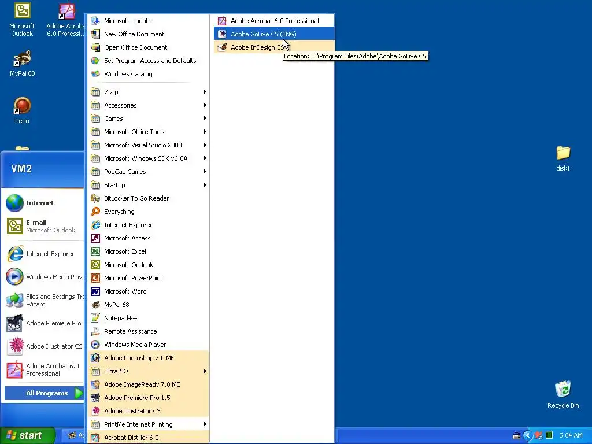
Task: Click Adobe GoLive CS (ENG) icon
Action: 223,34
